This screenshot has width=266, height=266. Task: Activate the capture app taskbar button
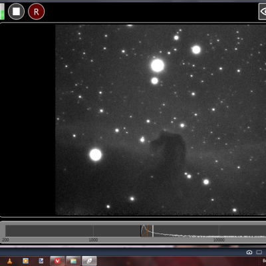point(89,261)
